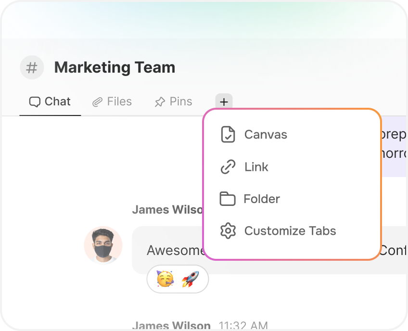Choose Folder from the add-tab menu
The height and width of the screenshot is (331, 408).
click(x=262, y=199)
